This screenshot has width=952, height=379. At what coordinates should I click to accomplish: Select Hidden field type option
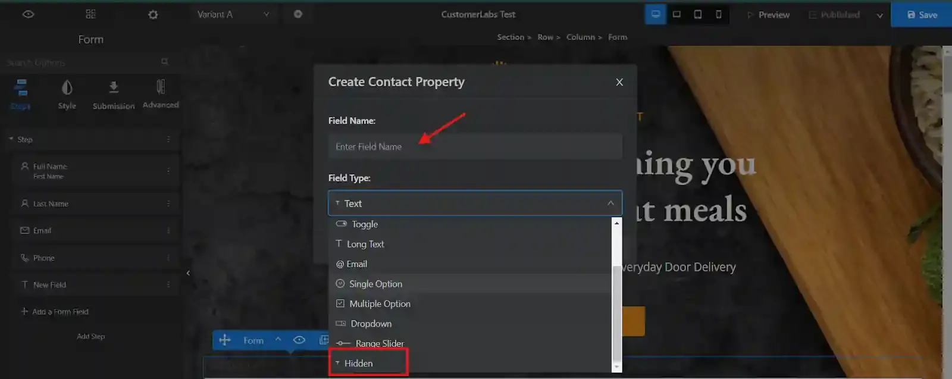(x=471, y=363)
